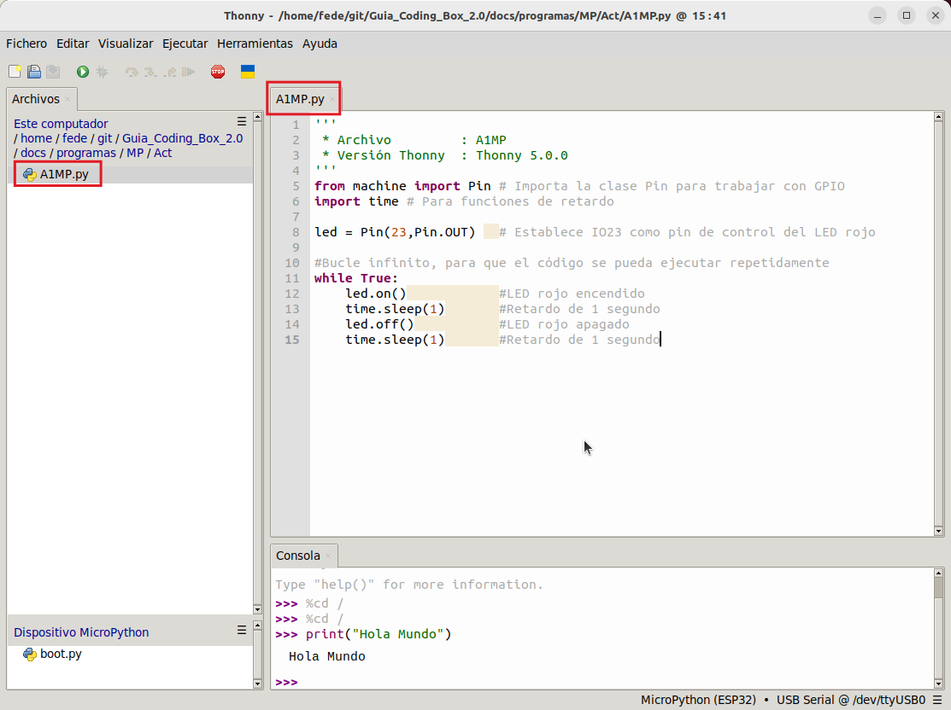Click the 'led.off()' code statement

379,325
